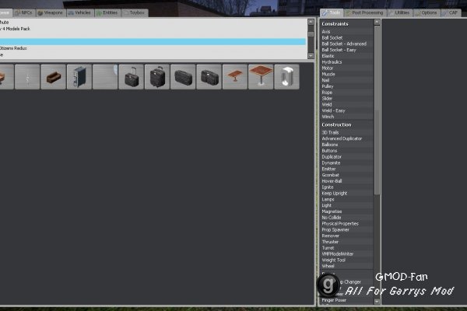The image size is (467, 311).
Task: Select the Nail tool
Action: [346, 80]
